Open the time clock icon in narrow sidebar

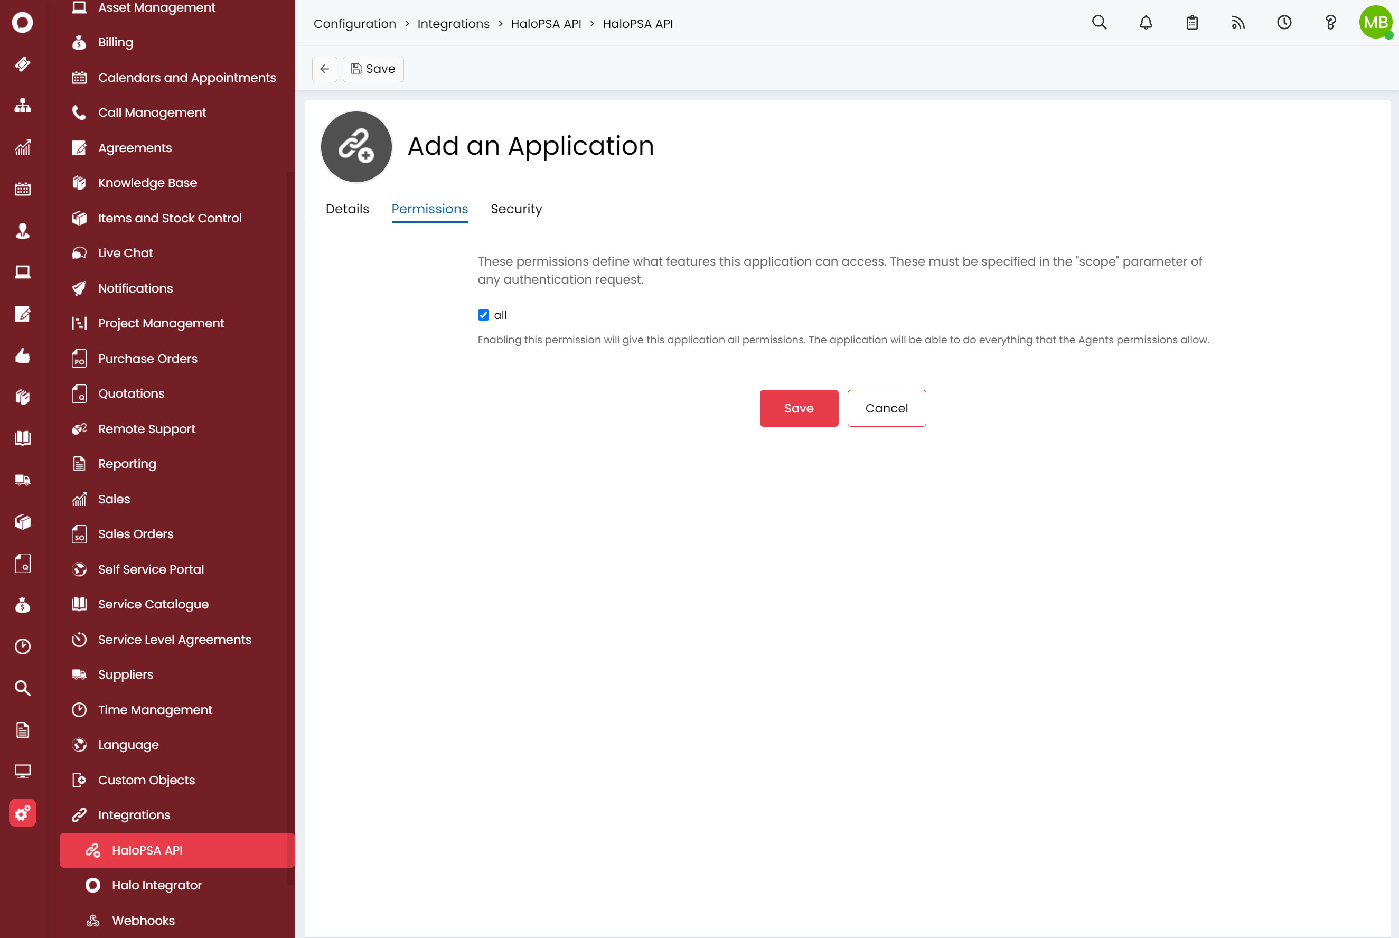tap(23, 646)
